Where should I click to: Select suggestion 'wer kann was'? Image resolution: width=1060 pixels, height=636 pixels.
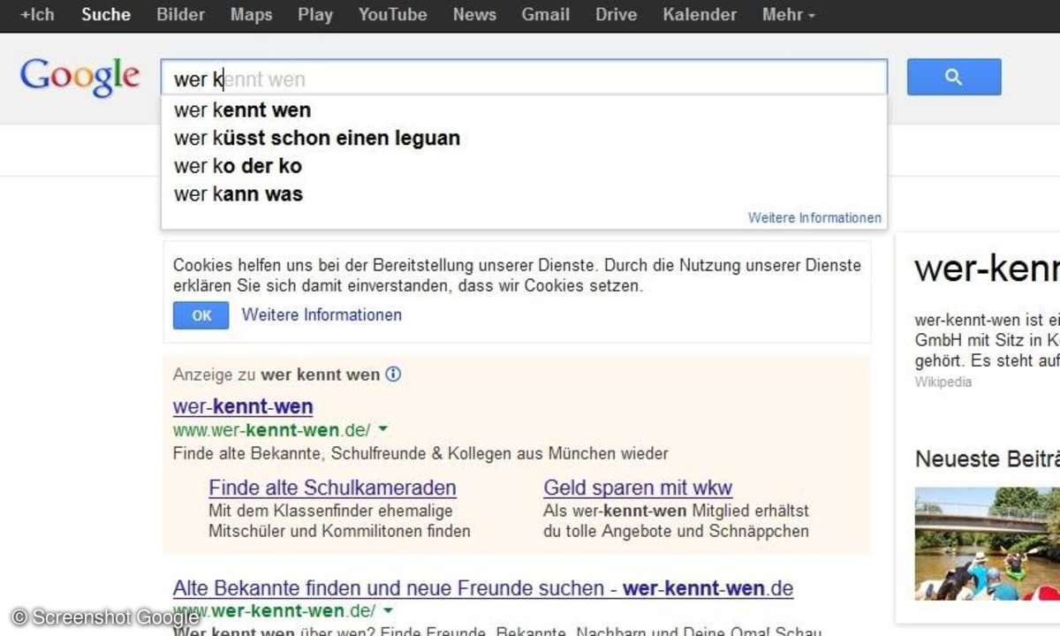523,194
